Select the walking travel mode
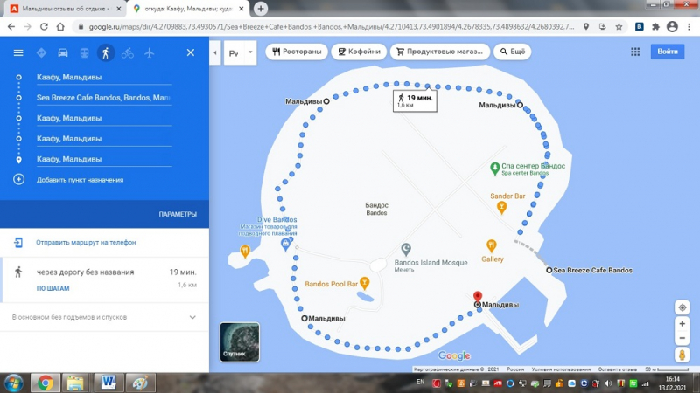The image size is (700, 393). pos(106,53)
